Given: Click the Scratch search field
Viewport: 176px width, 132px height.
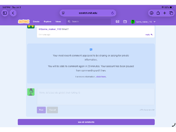Looking at the screenshot, I should (88, 22).
